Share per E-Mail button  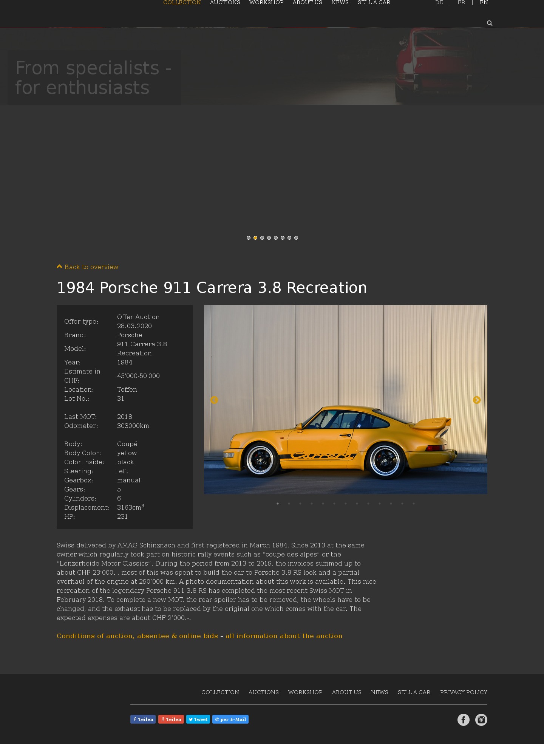(x=230, y=719)
